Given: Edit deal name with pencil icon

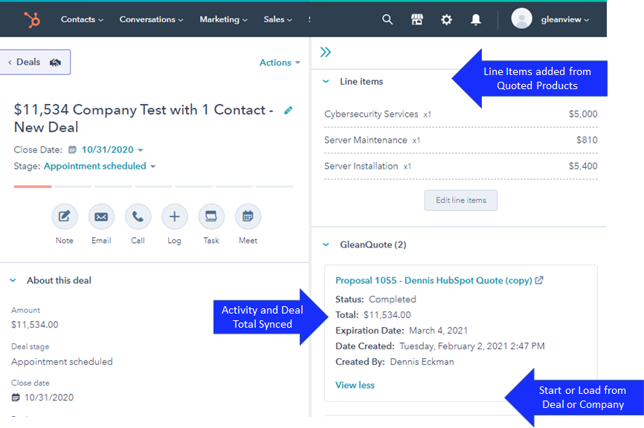Looking at the screenshot, I should (289, 110).
